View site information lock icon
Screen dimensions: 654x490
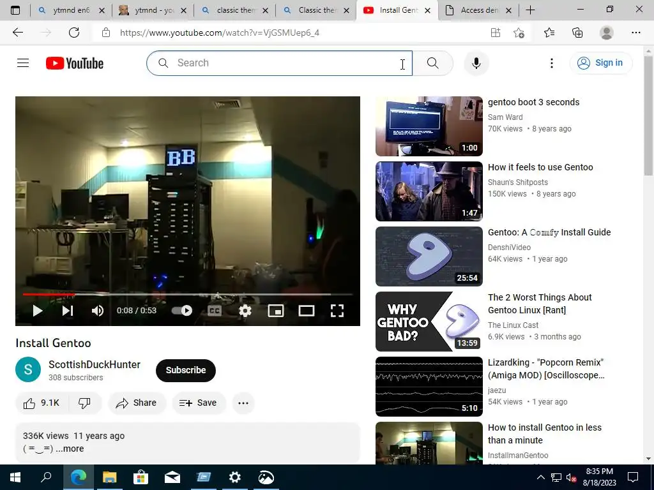click(106, 33)
